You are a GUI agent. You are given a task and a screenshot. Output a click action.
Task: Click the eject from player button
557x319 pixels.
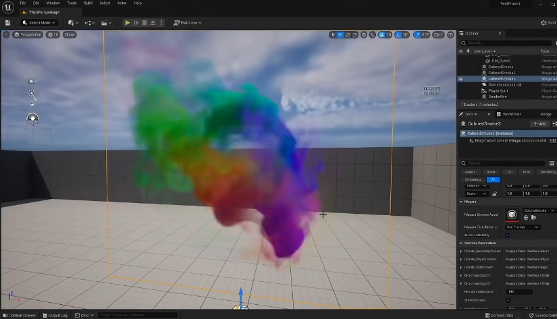pyautogui.click(x=153, y=23)
